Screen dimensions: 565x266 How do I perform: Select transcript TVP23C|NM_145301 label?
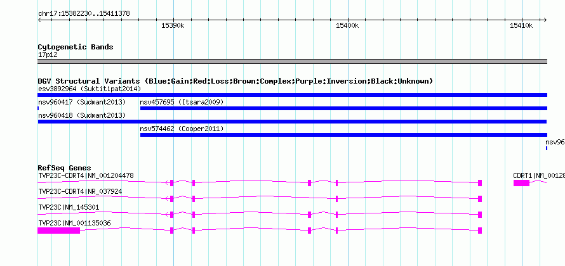(x=69, y=207)
